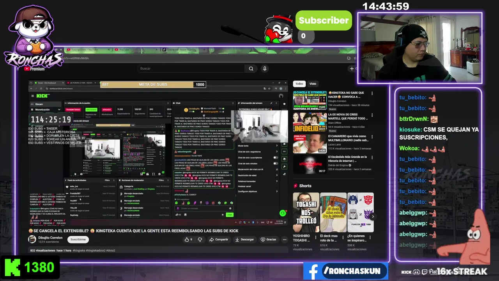Click the voice search microphone icon
499x281 pixels.
point(264,69)
